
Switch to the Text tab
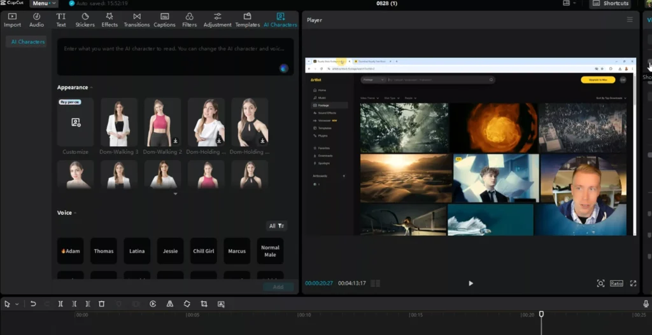[x=61, y=20]
